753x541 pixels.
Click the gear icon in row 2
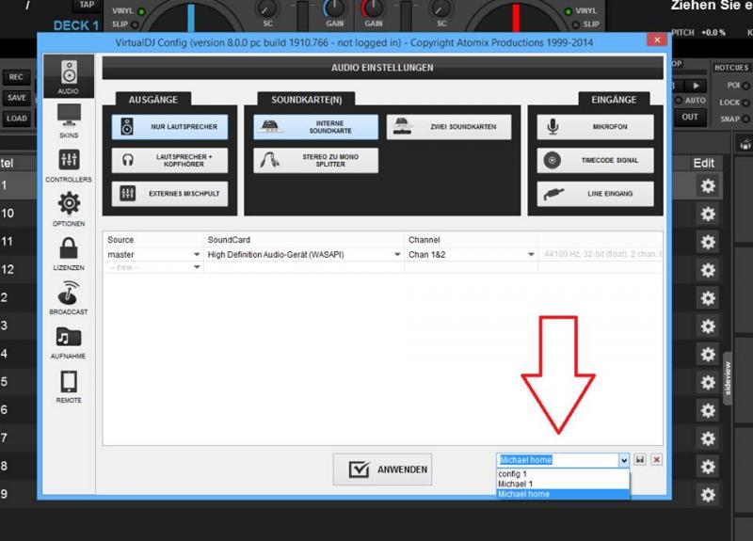(708, 298)
